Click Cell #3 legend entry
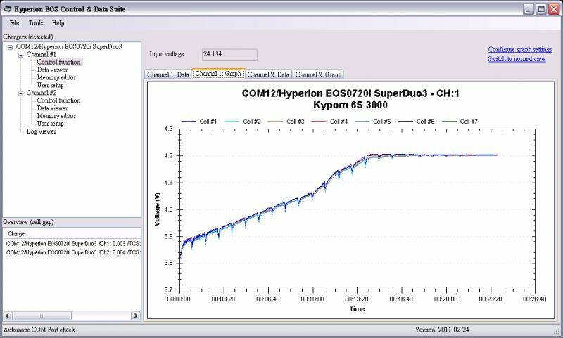 [x=286, y=122]
